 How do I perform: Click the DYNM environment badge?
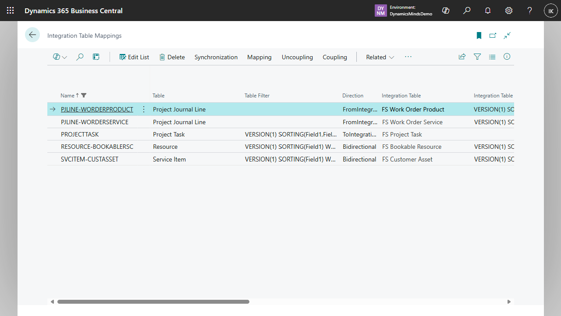click(381, 11)
